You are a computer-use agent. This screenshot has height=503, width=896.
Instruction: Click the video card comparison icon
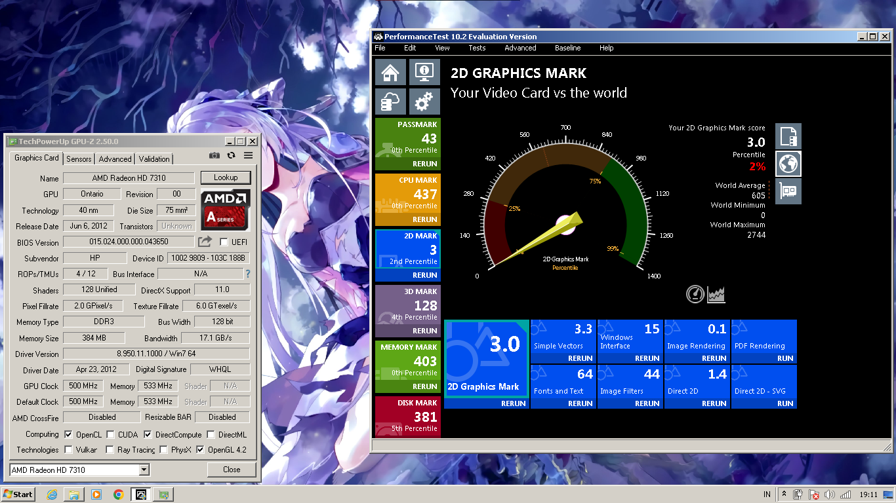click(788, 191)
